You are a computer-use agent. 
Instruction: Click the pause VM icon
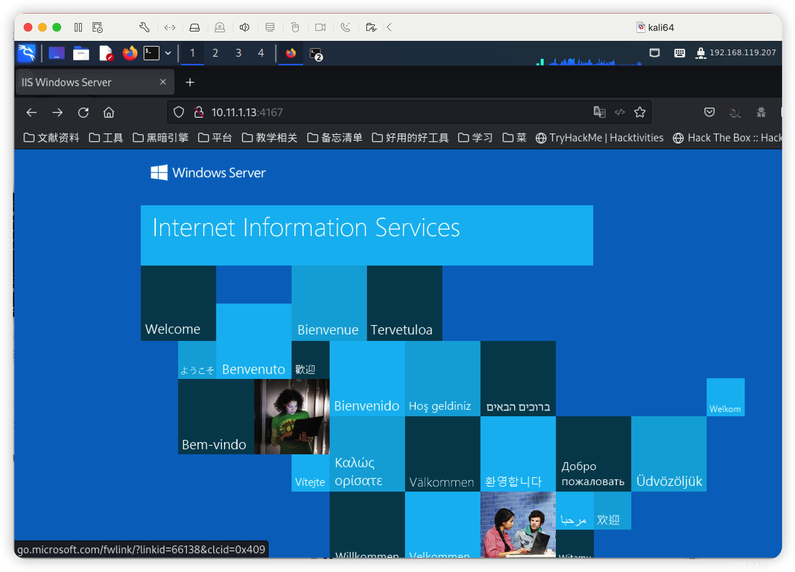coord(78,27)
